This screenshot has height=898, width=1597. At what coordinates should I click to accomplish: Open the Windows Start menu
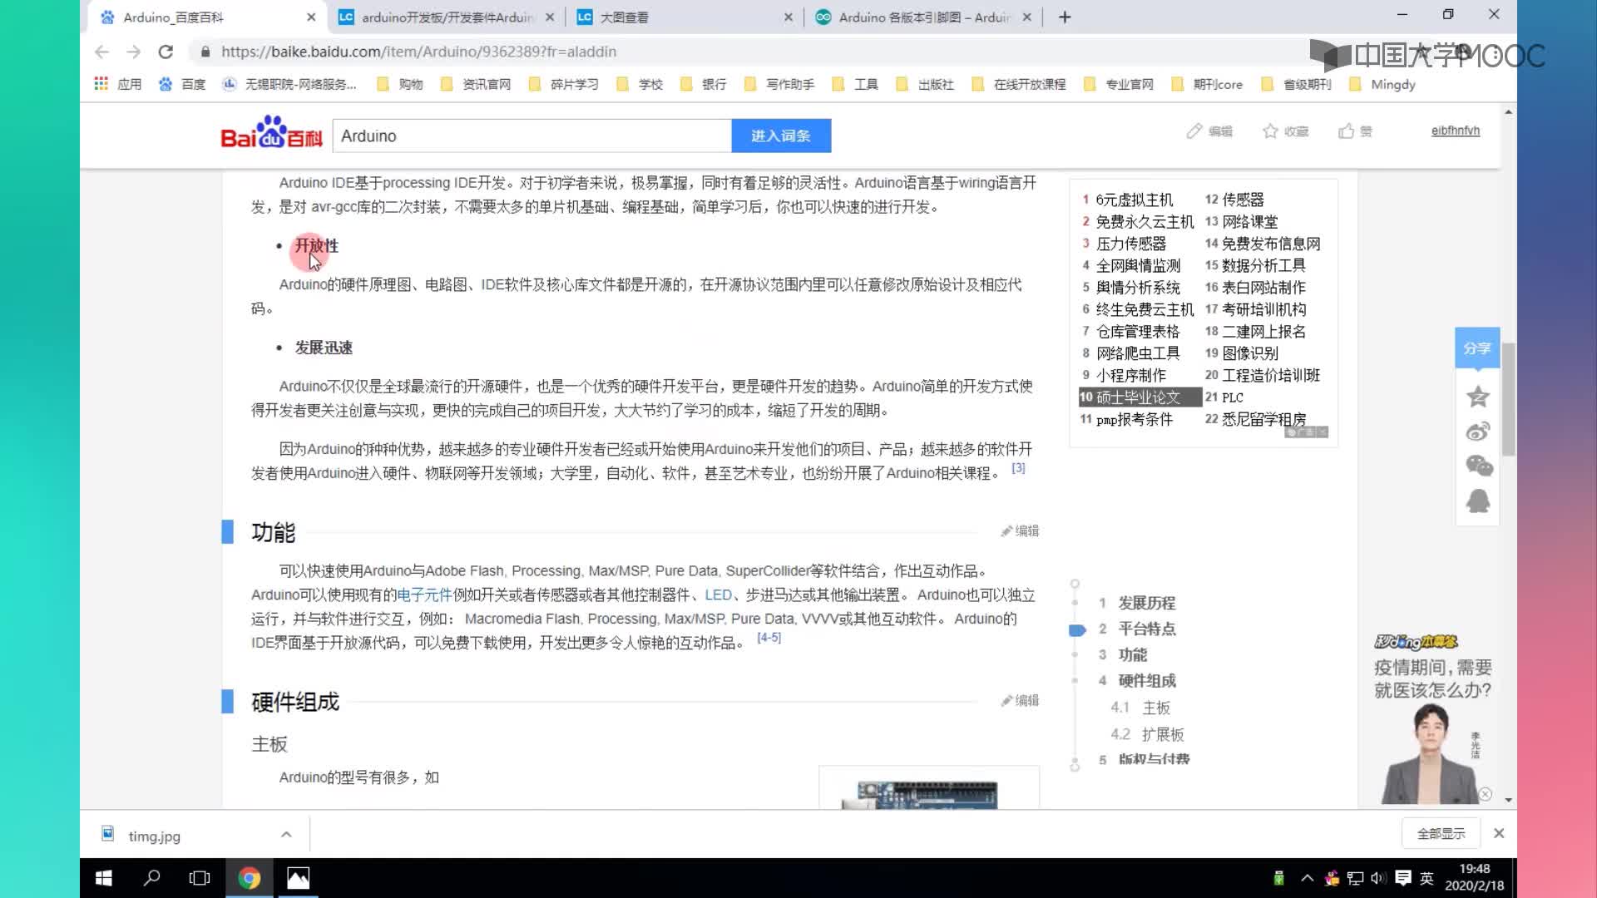104,878
